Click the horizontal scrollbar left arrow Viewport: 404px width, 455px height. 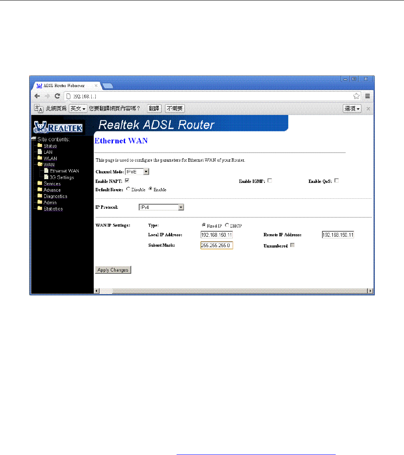coord(97,291)
